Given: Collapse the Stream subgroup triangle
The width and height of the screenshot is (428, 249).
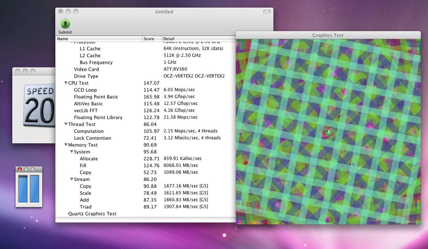Looking at the screenshot, I should point(71,179).
